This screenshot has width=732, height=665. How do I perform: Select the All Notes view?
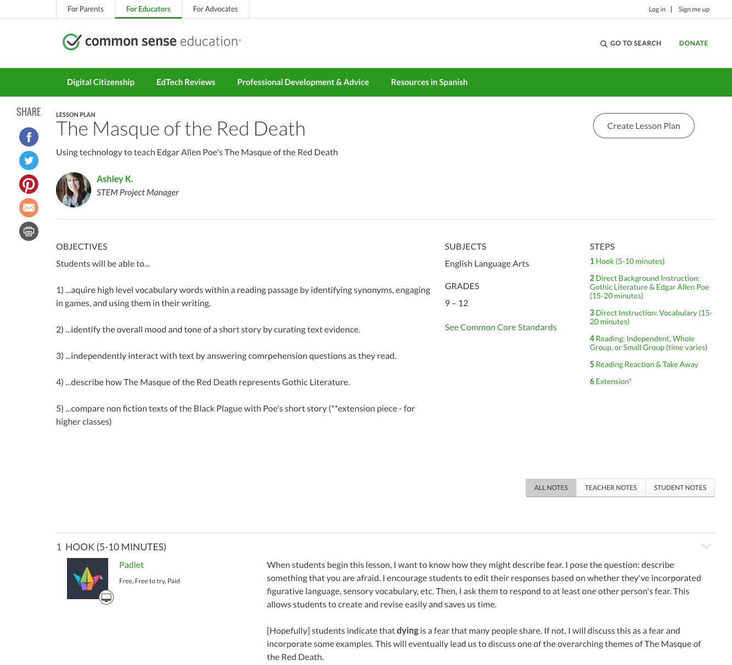point(551,487)
